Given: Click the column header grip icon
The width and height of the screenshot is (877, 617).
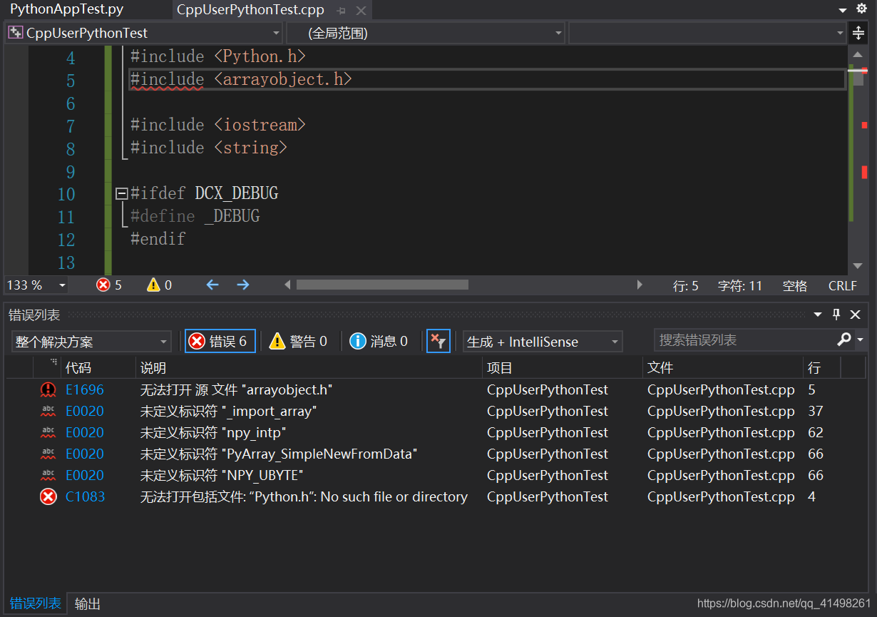Looking at the screenshot, I should click(54, 363).
